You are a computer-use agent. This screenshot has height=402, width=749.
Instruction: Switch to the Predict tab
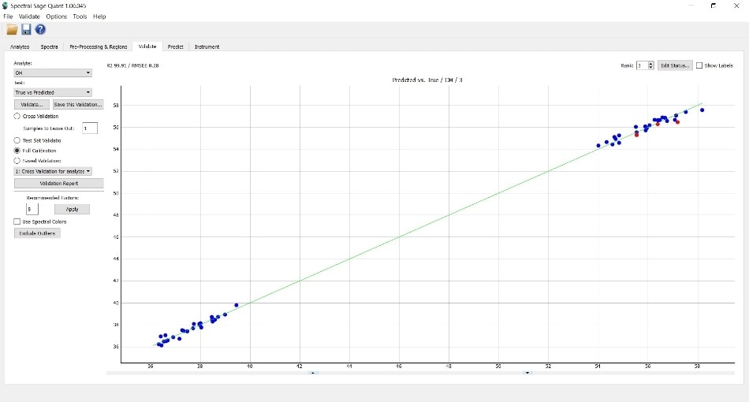point(175,47)
